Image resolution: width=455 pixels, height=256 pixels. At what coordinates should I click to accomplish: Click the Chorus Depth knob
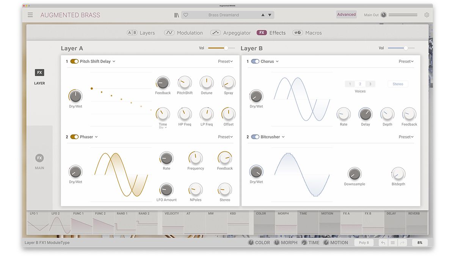pyautogui.click(x=387, y=114)
